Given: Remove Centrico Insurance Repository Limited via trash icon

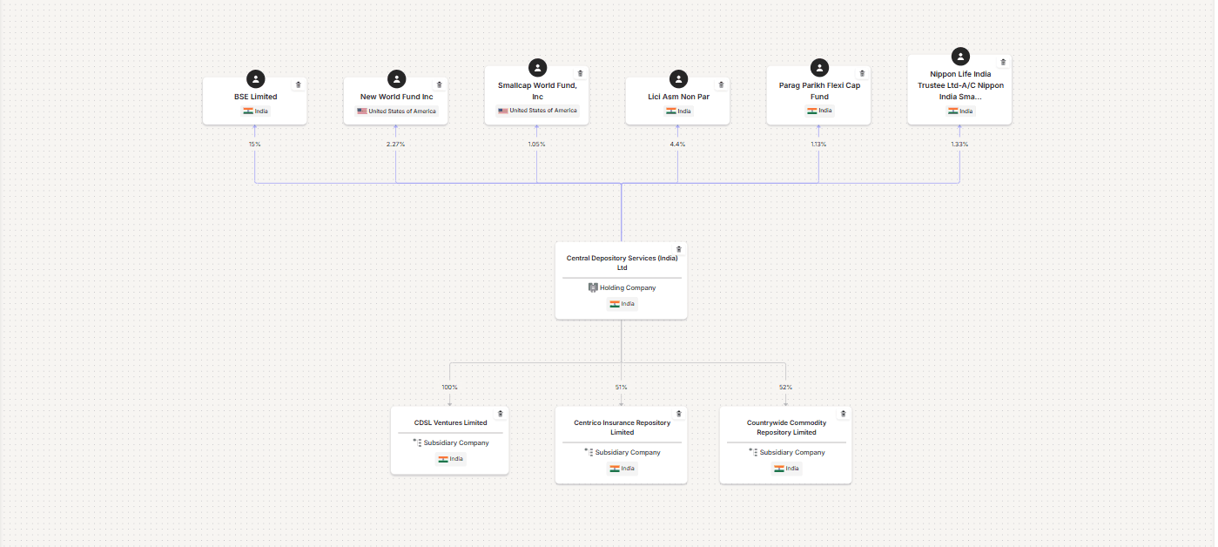Looking at the screenshot, I should (678, 414).
